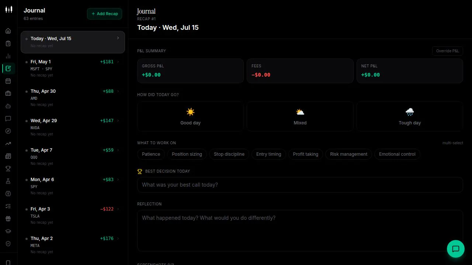Click the Net P&L card

(410, 71)
